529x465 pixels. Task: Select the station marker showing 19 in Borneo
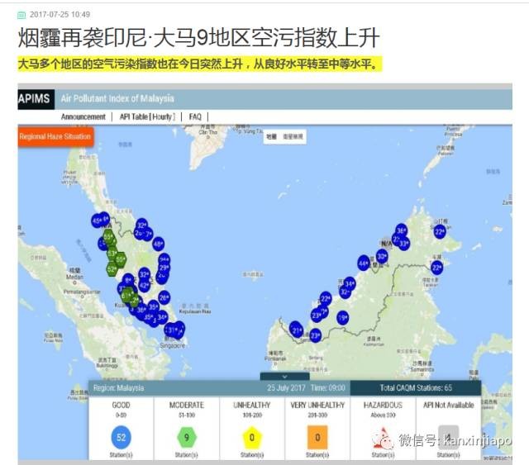coord(342,317)
